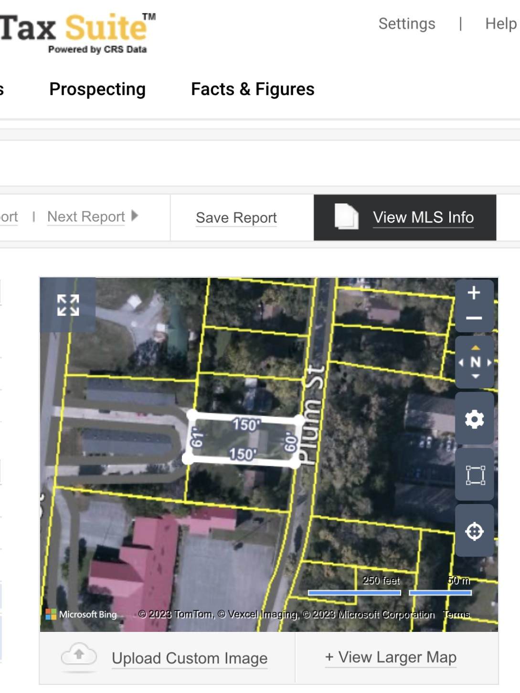Click the arrow next to Next Report
This screenshot has height=693, width=520.
click(135, 216)
